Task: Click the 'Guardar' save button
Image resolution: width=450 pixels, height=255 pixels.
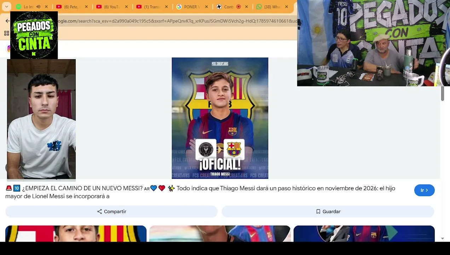Action: tap(328, 211)
